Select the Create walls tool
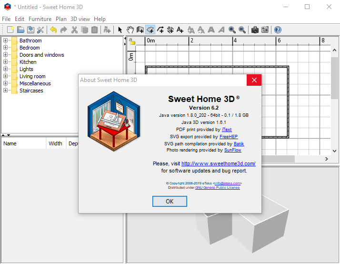Screen dimensions: 340x264 [x=140, y=30]
